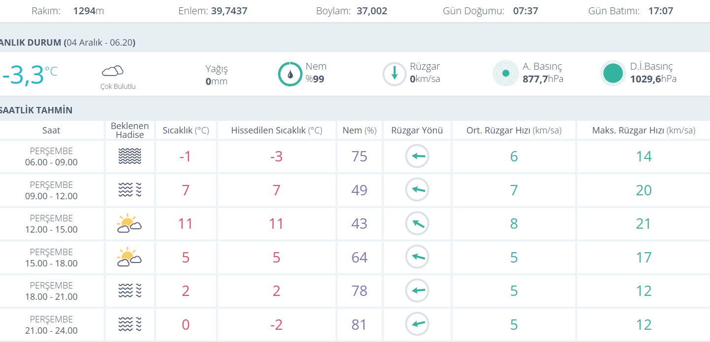This screenshot has width=710, height=342.
Task: Click the A. Basınç pressure icon
Action: (505, 74)
